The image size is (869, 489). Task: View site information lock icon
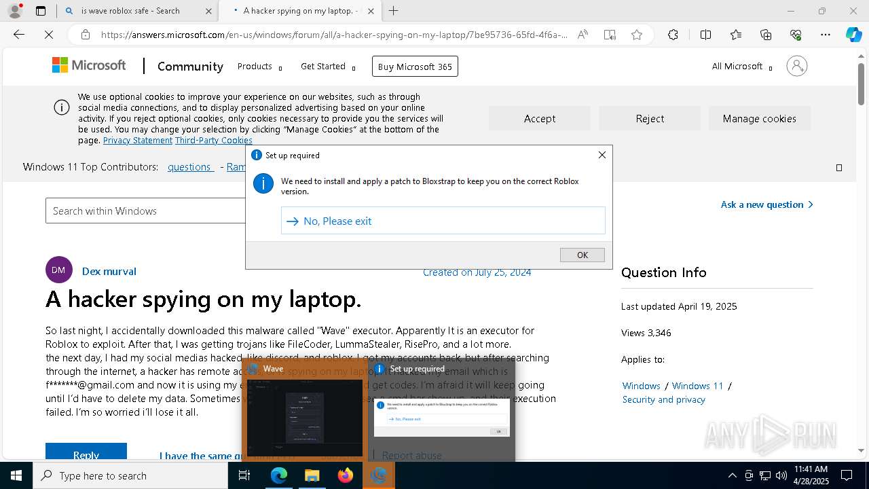pos(85,35)
